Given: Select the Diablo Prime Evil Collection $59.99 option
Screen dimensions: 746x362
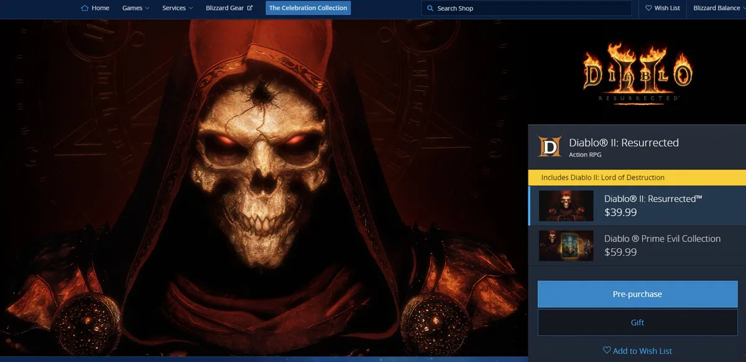Looking at the screenshot, I should [x=637, y=245].
